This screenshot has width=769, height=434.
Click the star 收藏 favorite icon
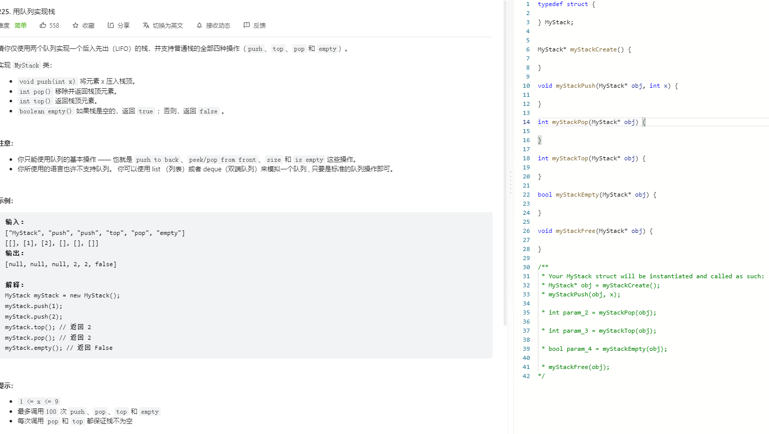point(76,25)
